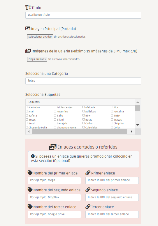
Task: Click the up arrow of the tags list scrollbar
Action: [x=138, y=102]
